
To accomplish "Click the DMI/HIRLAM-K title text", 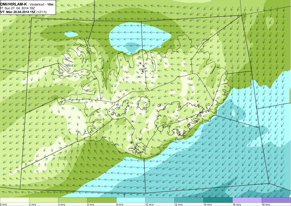I will [x=13, y=4].
